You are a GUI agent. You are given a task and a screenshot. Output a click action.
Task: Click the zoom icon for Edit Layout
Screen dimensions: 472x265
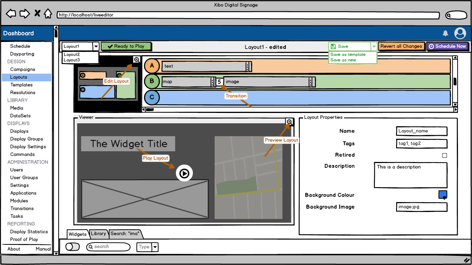click(x=136, y=60)
